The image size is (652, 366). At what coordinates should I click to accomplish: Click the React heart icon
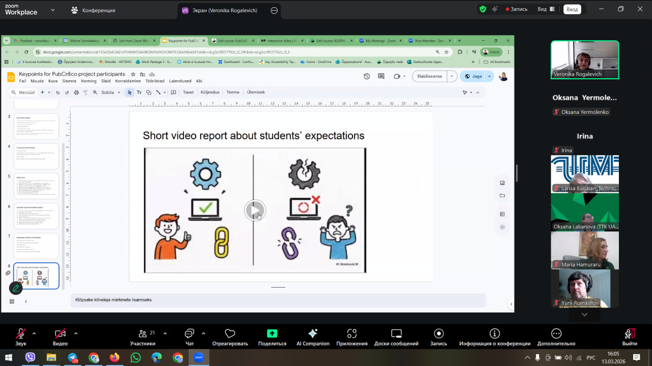pos(230,333)
